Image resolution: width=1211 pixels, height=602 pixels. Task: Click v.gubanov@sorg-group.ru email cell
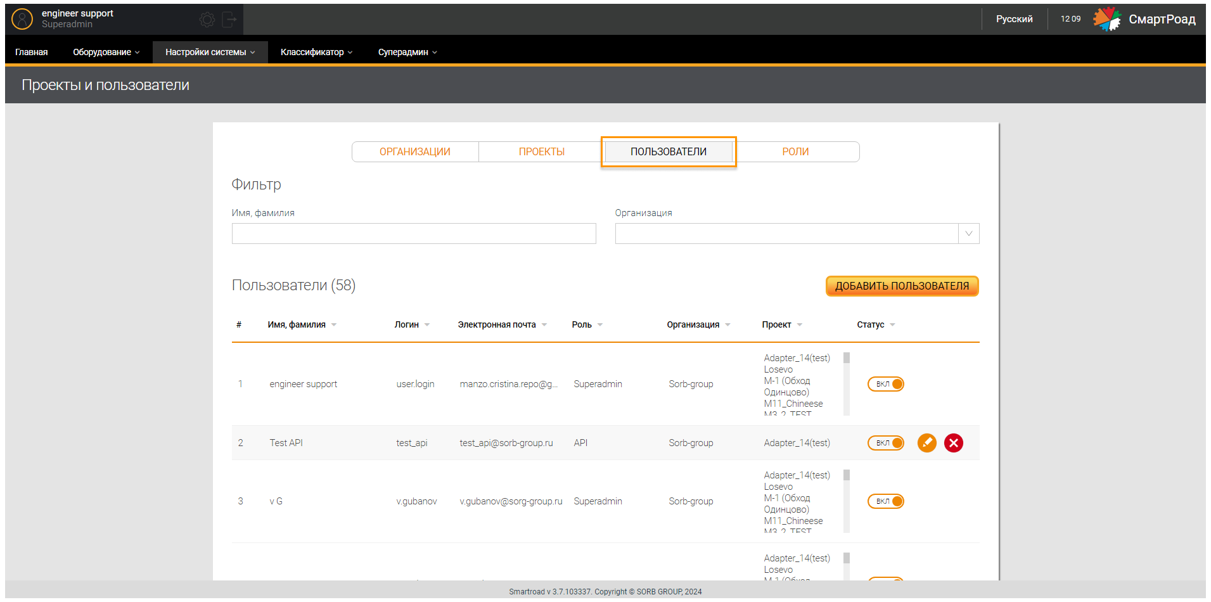[x=511, y=501]
